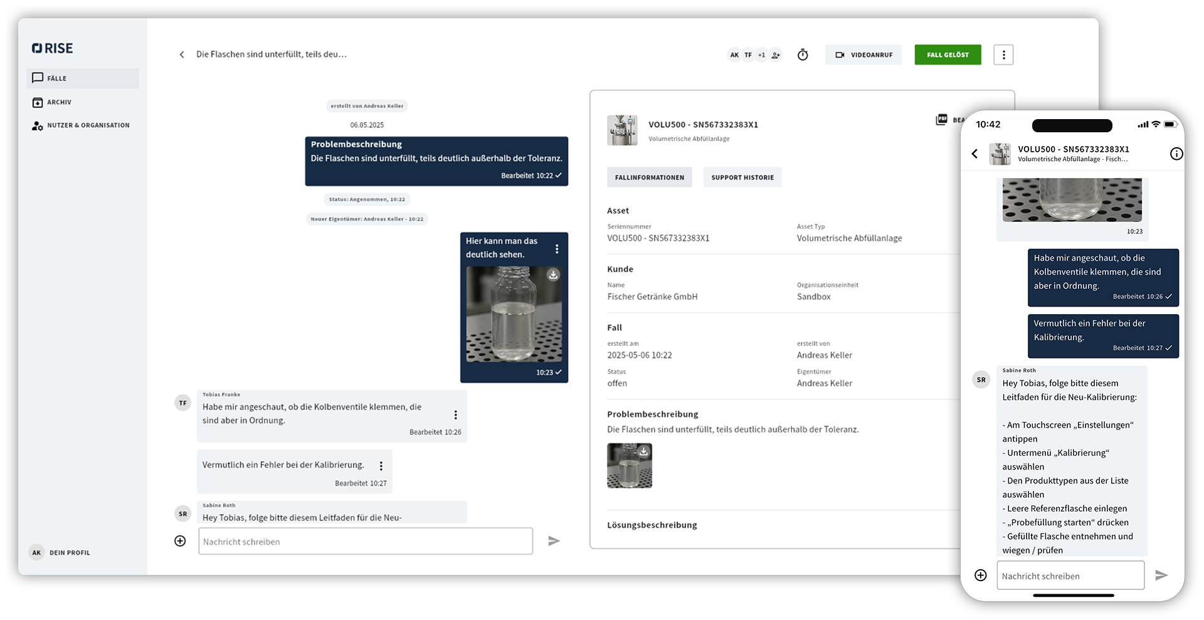
Task: Click the Fall gelöst button
Action: [948, 55]
